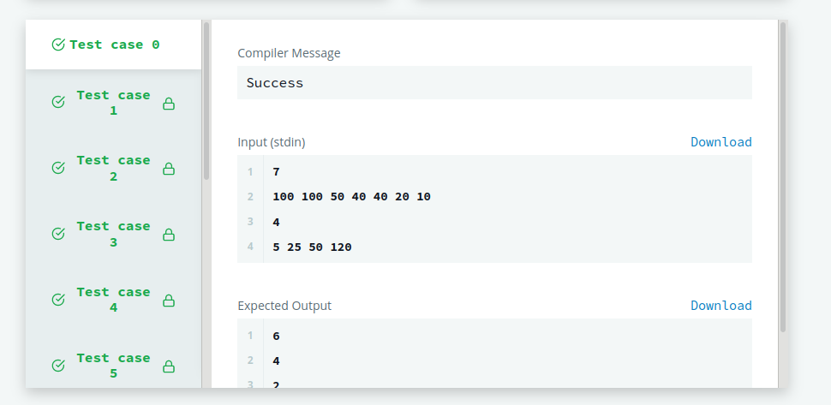
Task: Click the checkmark icon beside Test case 1
Action: click(x=58, y=102)
